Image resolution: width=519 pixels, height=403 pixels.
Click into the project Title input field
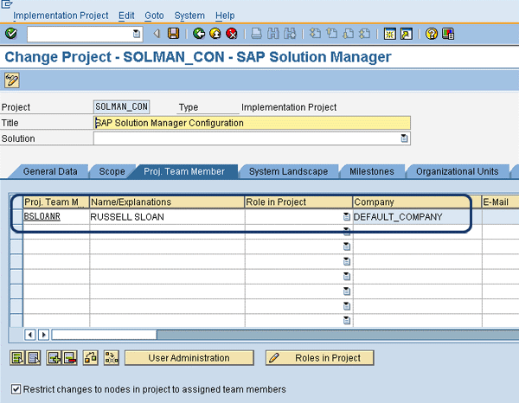tap(251, 123)
